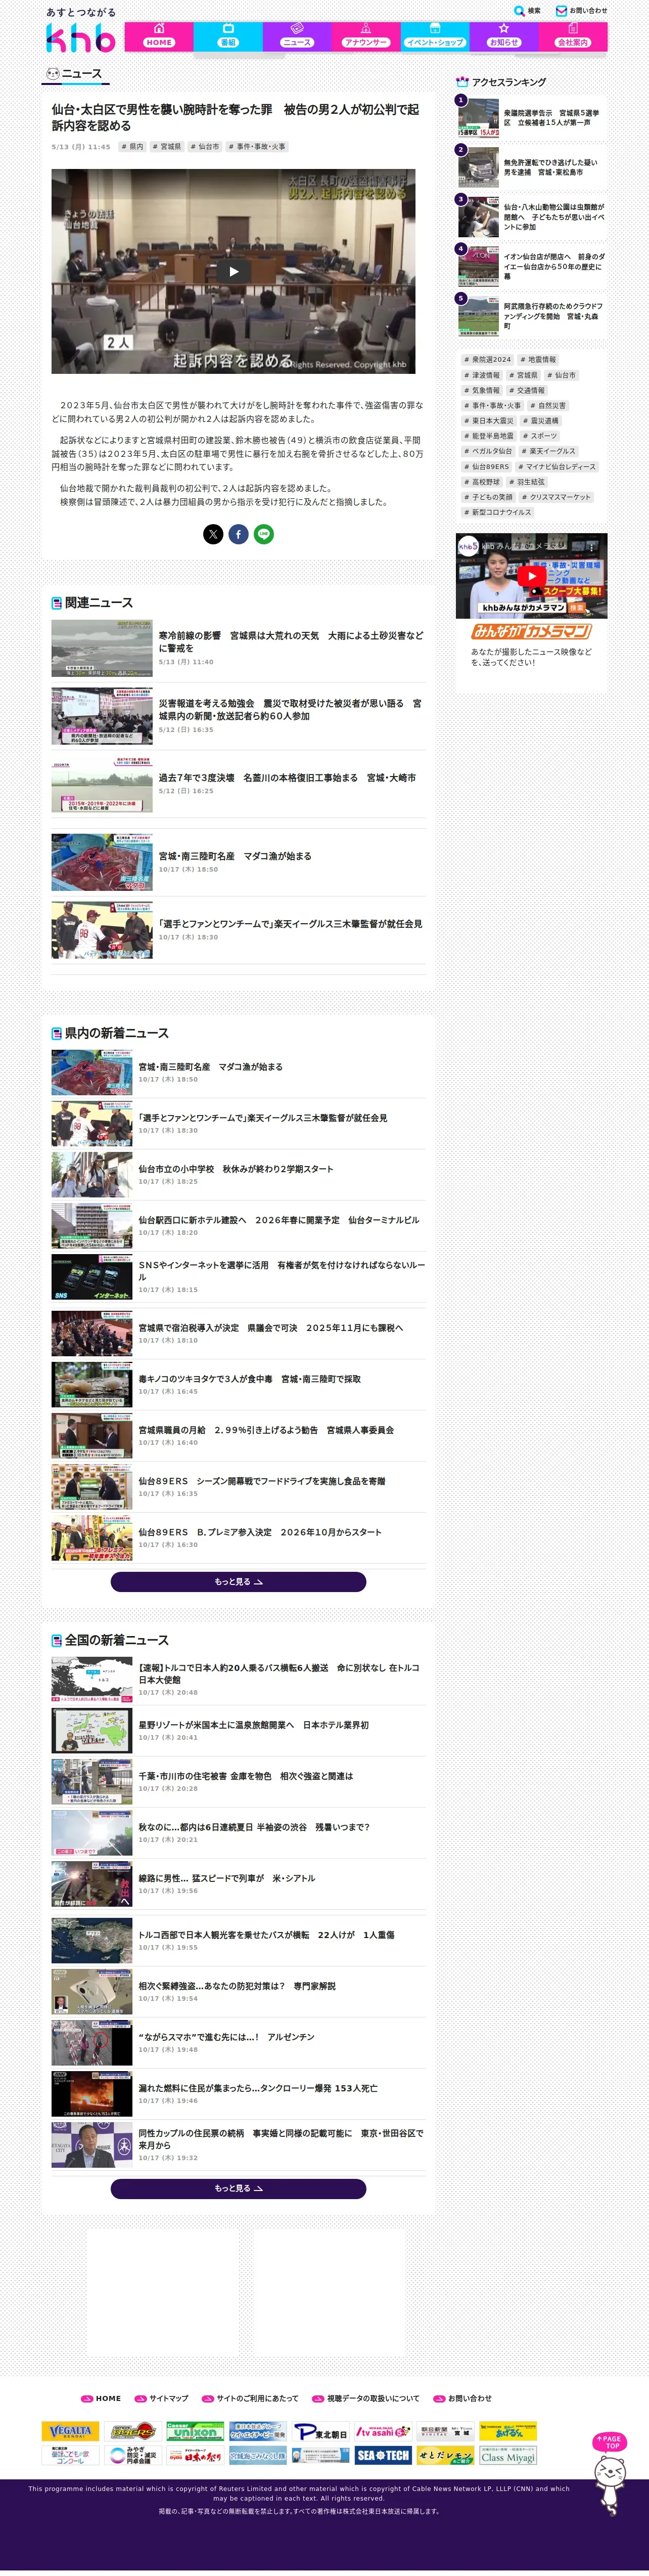Share the article on X

tap(213, 534)
